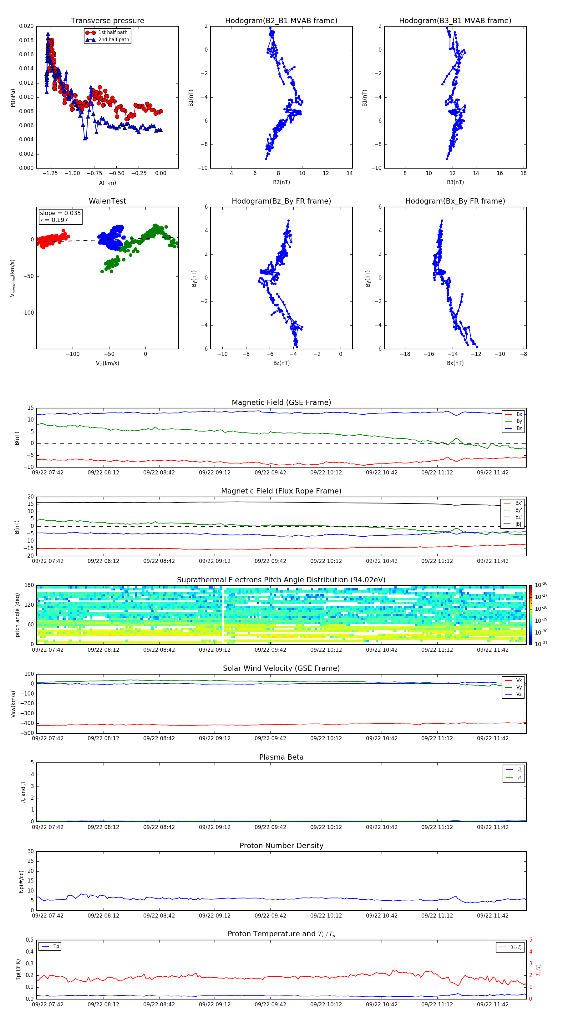Click the "Magnetic Field (GSE Frame)" title
This screenshot has height=1032, width=563.
pos(281,402)
